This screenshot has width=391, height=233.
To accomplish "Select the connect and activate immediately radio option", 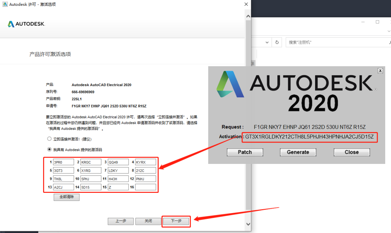I will (x=49, y=139).
